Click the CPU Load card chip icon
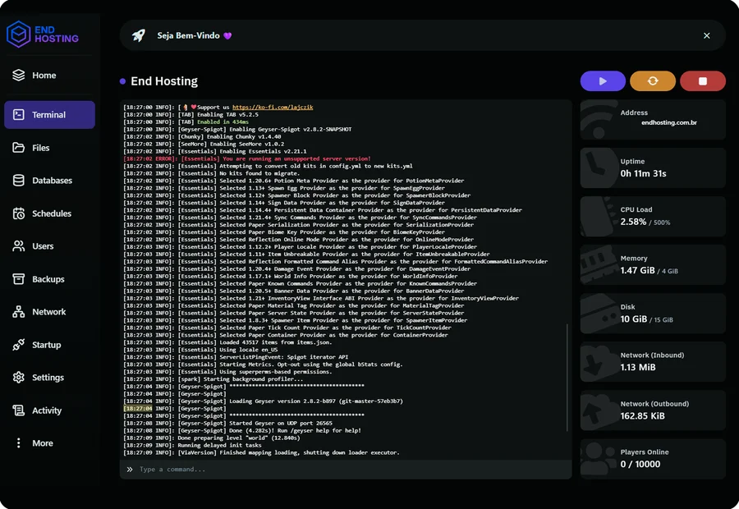The image size is (739, 509). 598,217
